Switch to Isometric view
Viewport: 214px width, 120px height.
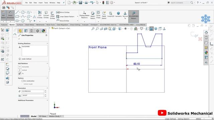coord(118,14)
